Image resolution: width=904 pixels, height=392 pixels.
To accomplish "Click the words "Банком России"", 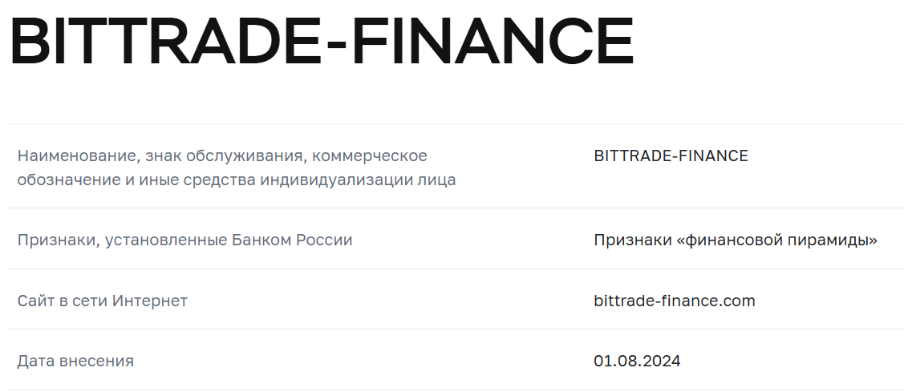I will 292,240.
